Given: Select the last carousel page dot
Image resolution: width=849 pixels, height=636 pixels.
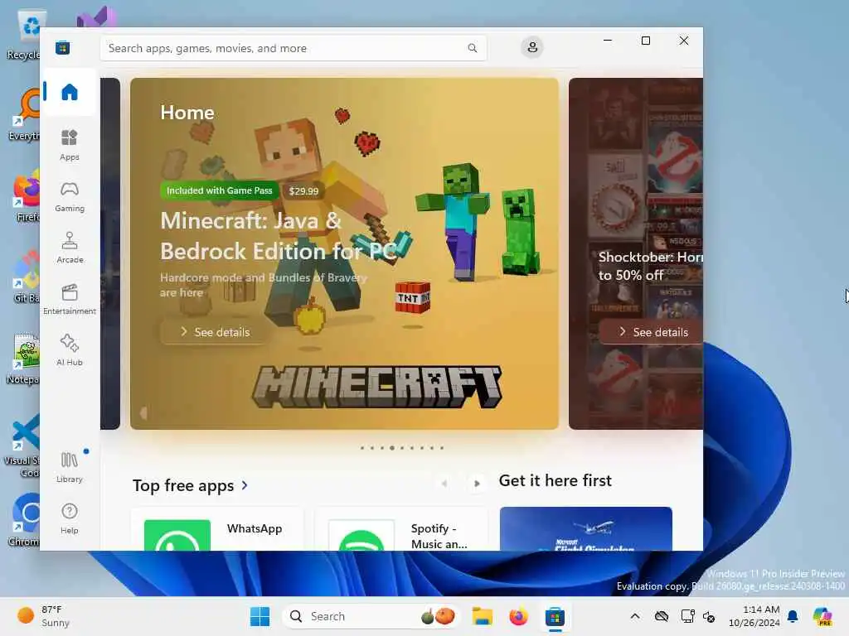Looking at the screenshot, I should [442, 448].
